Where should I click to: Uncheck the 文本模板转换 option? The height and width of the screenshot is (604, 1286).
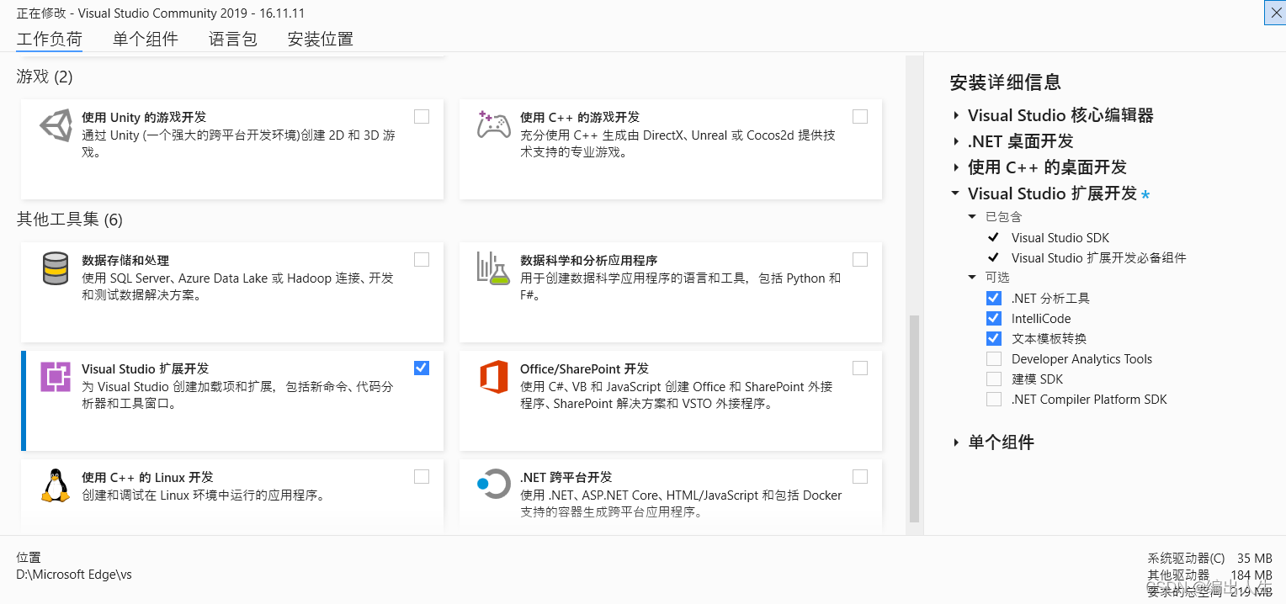pos(994,338)
